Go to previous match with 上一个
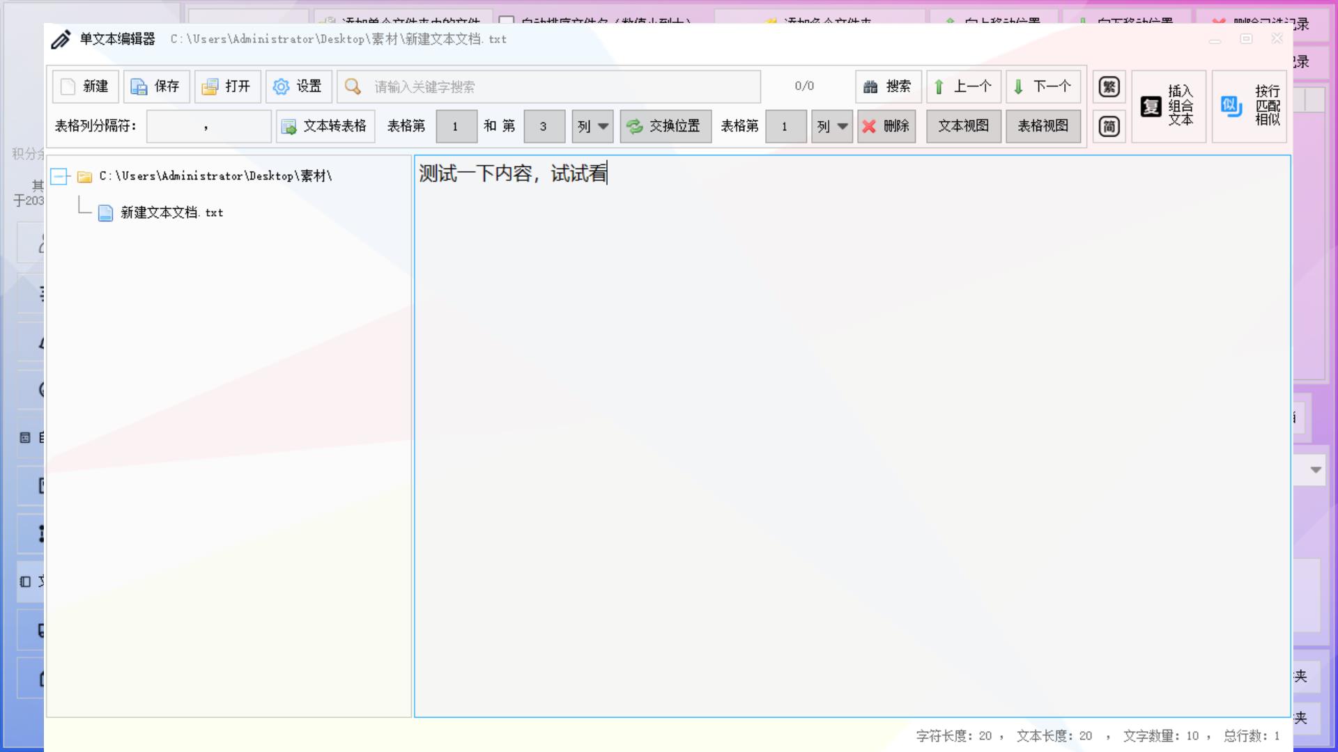The width and height of the screenshot is (1338, 752). pyautogui.click(x=963, y=86)
